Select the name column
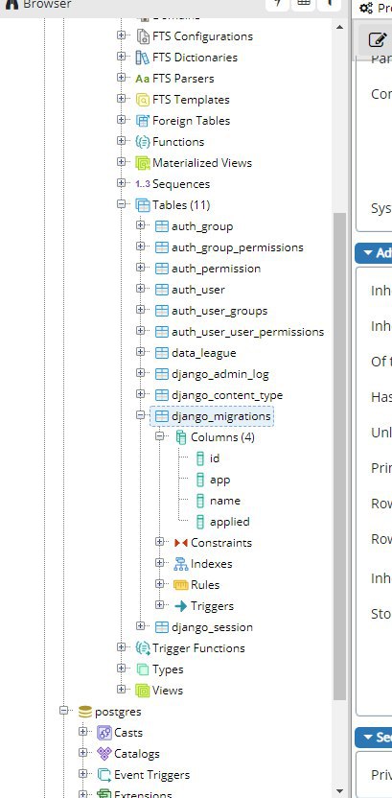392x798 pixels. click(224, 501)
